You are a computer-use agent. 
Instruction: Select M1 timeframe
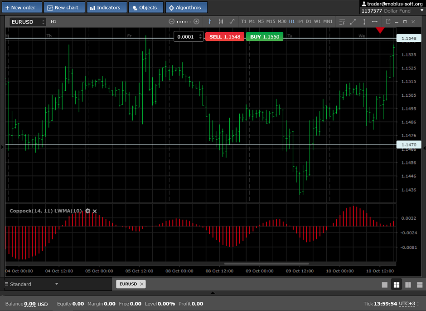[252, 21]
